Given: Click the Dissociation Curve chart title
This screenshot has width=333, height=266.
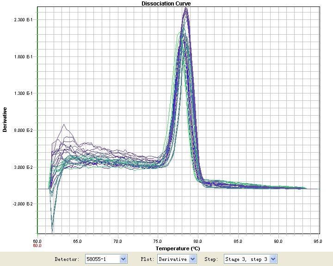Looking at the screenshot, I should click(x=166, y=4).
